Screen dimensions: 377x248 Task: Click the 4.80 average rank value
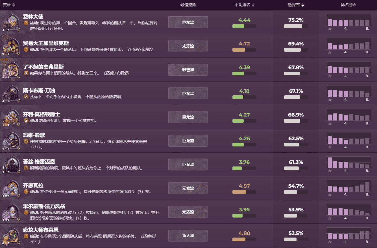(244, 233)
